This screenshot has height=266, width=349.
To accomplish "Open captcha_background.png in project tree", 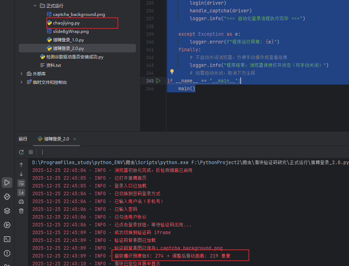I will pyautogui.click(x=79, y=15).
